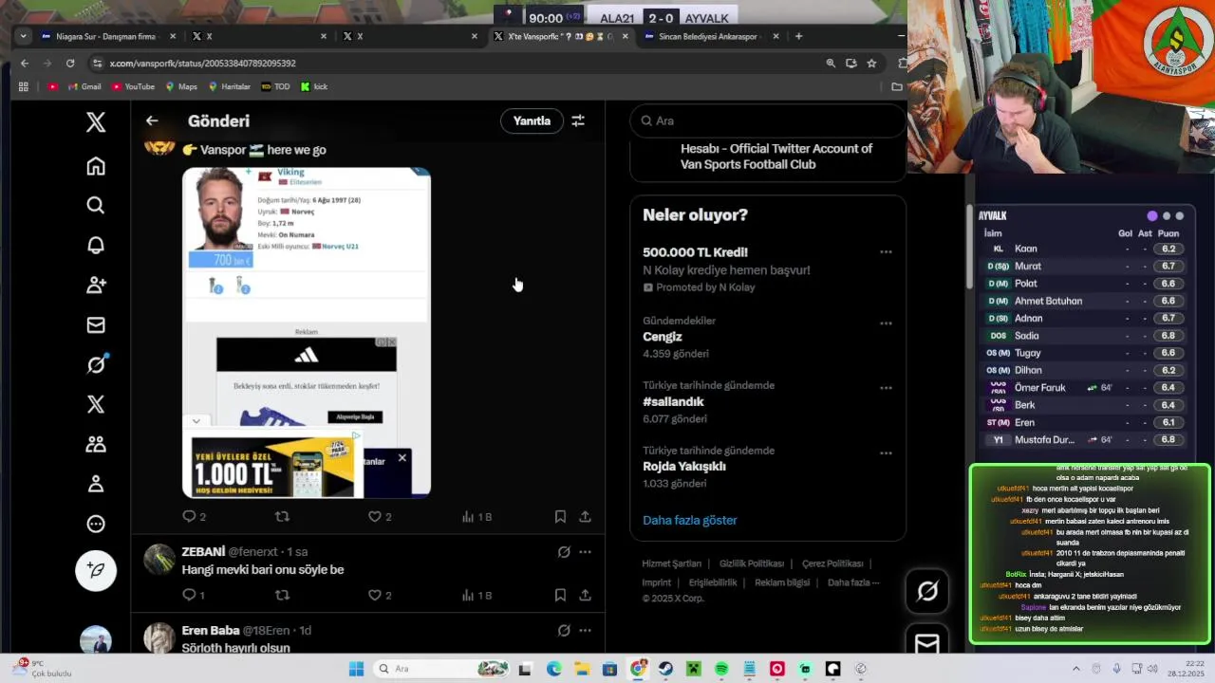Open more options for Rojda Yakışıklı trend
The width and height of the screenshot is (1215, 683).
click(x=886, y=453)
